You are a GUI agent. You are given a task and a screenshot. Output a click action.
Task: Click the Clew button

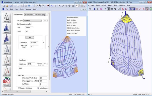pyautogui.click(x=30, y=37)
